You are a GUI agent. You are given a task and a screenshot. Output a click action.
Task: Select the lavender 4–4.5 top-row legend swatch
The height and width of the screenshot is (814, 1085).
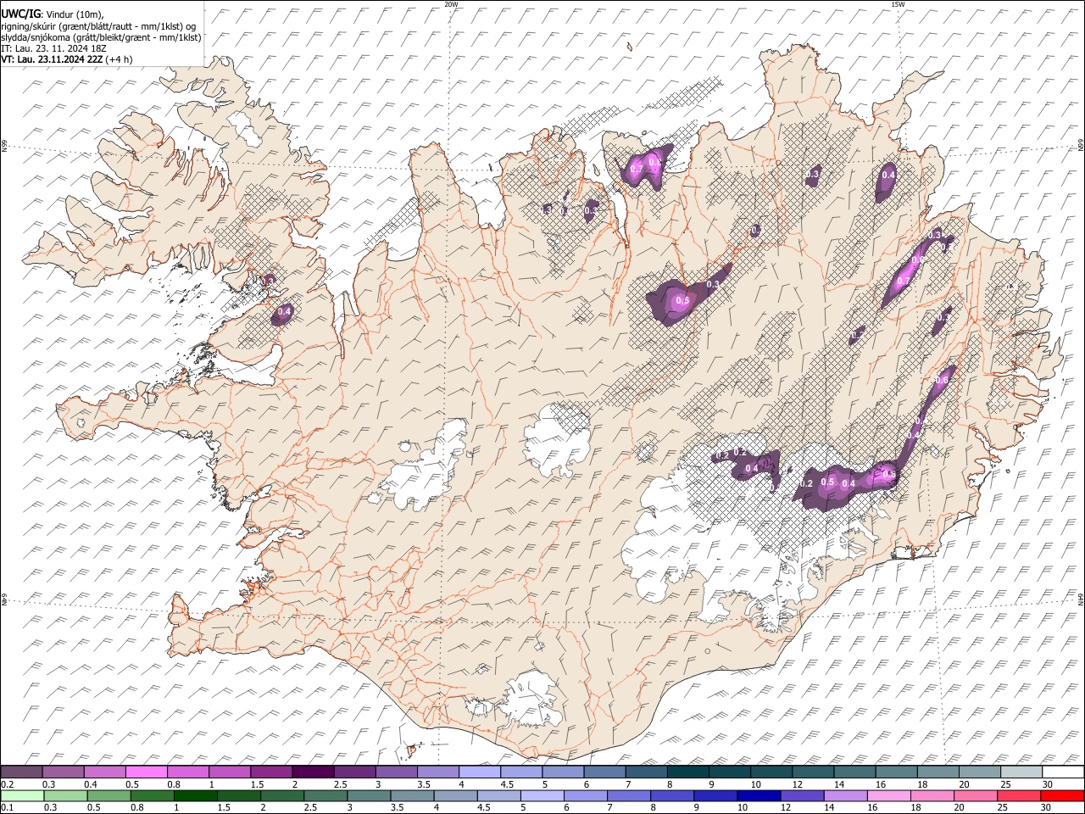[480, 772]
